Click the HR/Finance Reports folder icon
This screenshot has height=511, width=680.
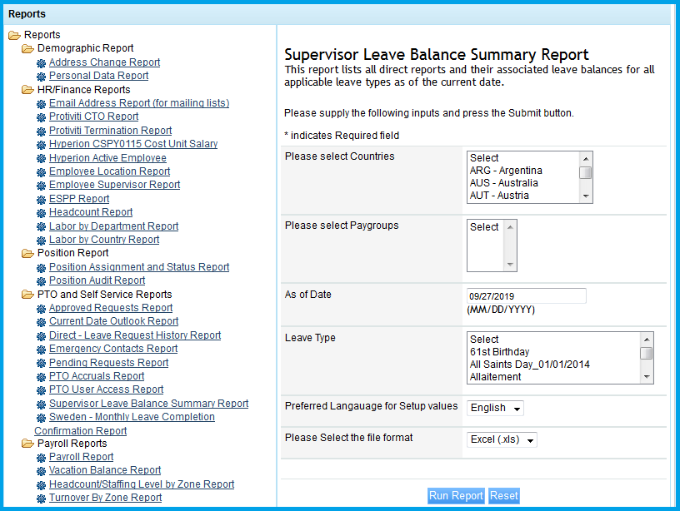pos(27,90)
